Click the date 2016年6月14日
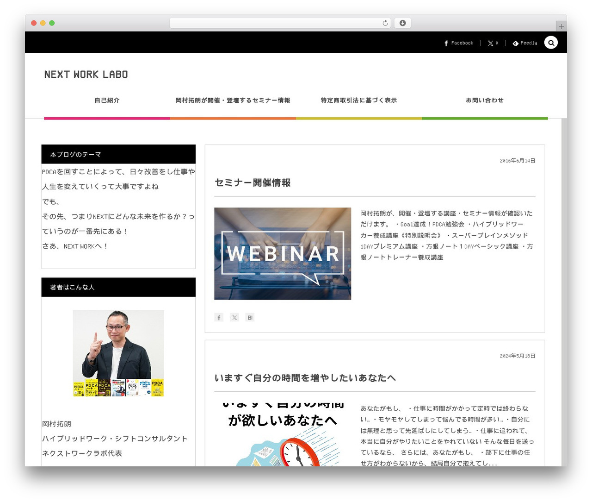The height and width of the screenshot is (502, 592). click(x=517, y=161)
